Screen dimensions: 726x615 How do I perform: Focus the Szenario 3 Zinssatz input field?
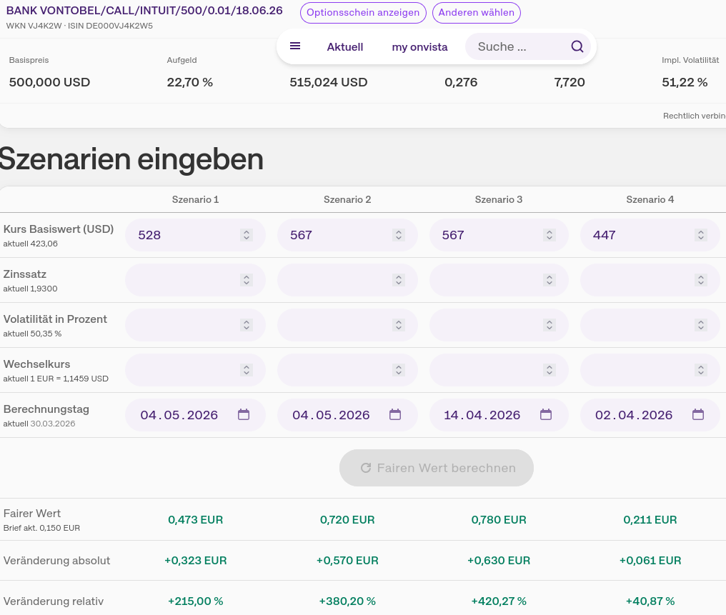click(x=486, y=280)
